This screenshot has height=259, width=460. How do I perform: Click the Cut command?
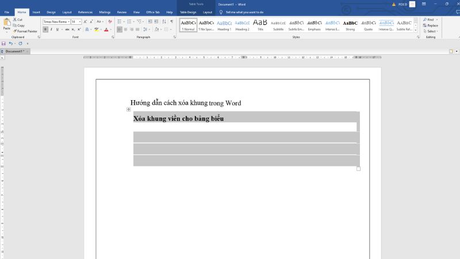pos(19,20)
